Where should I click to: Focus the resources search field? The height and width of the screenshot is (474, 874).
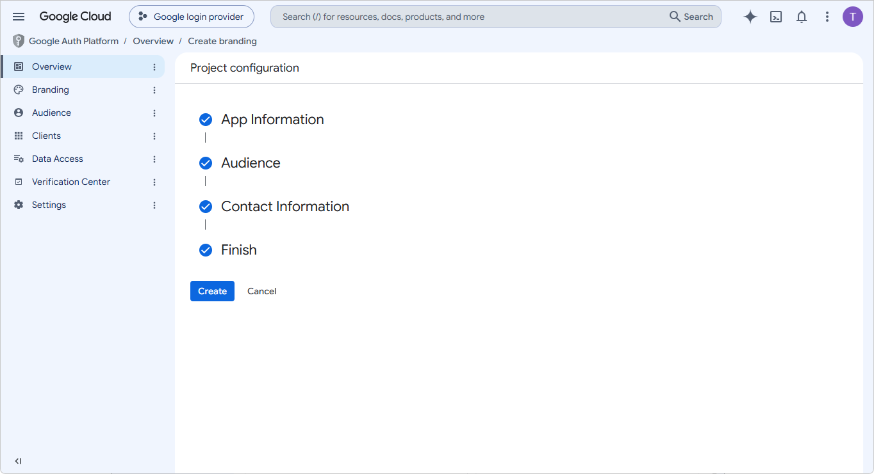[471, 17]
